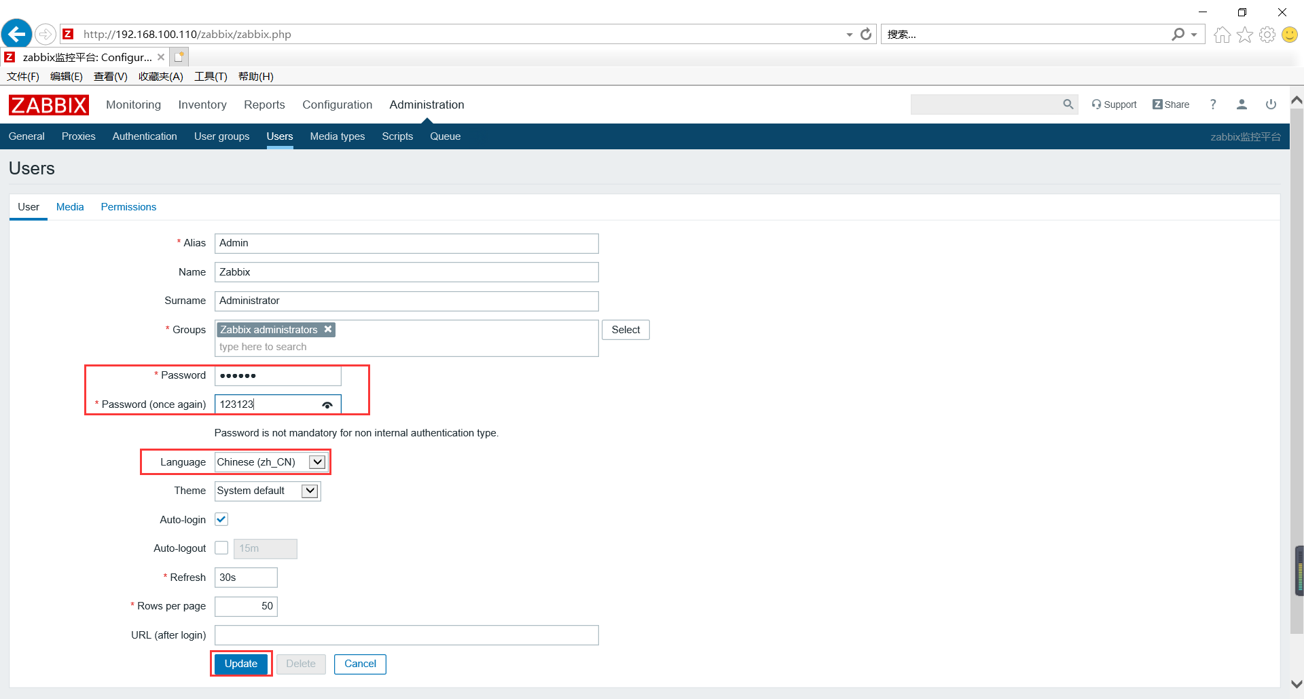
Task: Click the Password field
Action: (278, 375)
